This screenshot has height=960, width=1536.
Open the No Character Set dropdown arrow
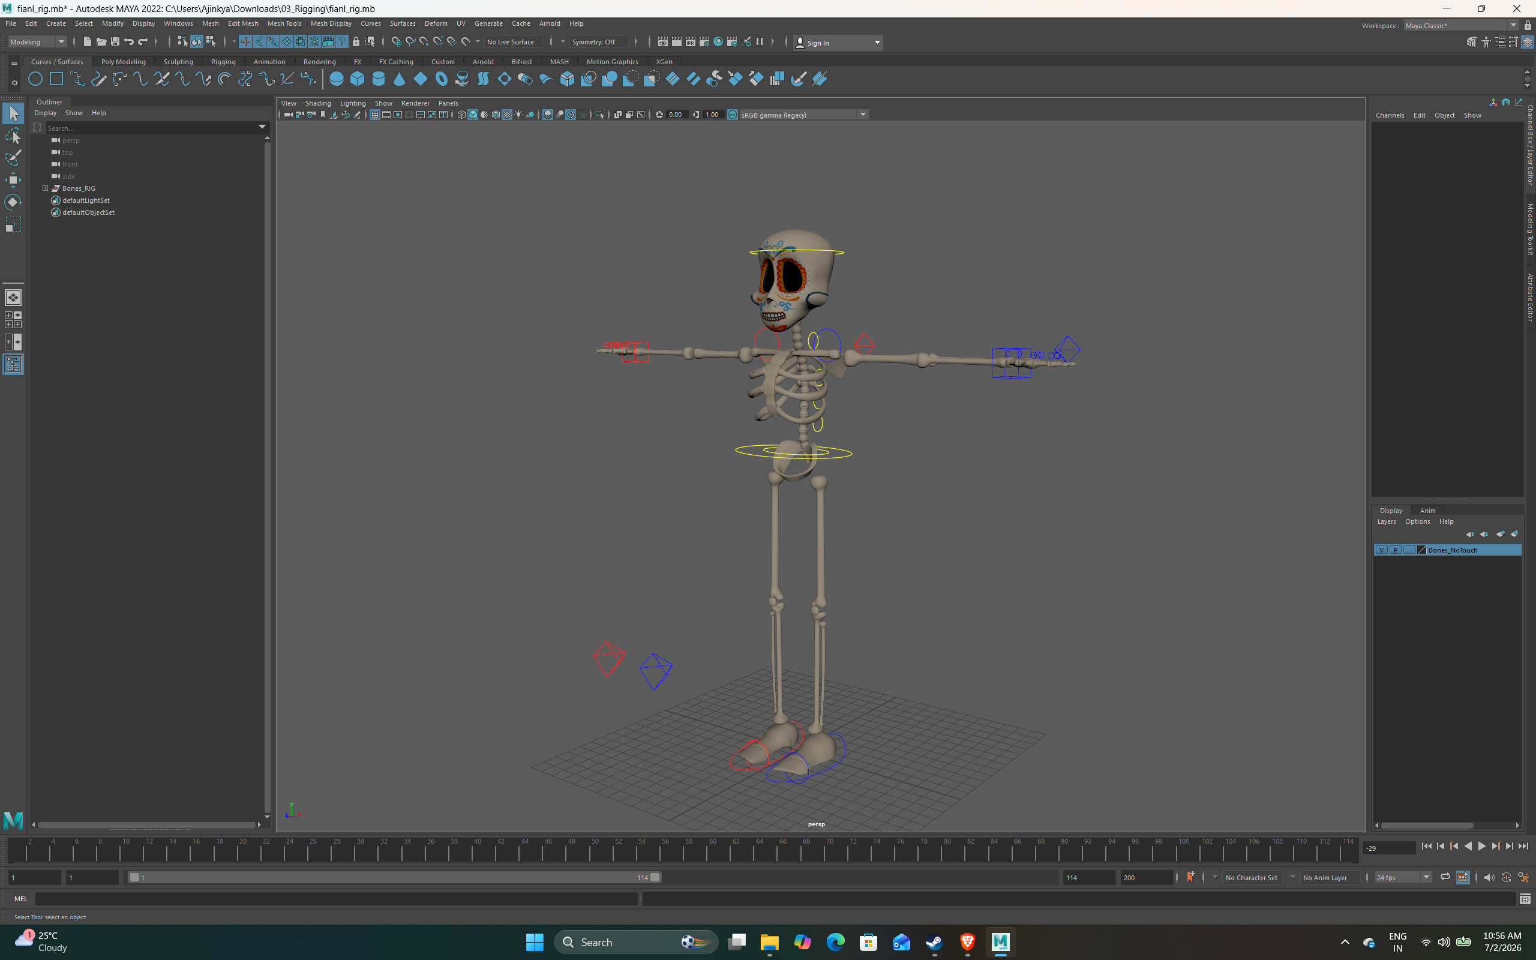coord(1215,877)
